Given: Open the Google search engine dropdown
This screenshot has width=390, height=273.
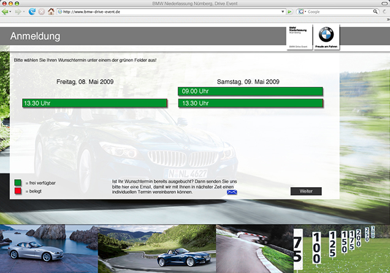Looking at the screenshot, I should pos(302,12).
